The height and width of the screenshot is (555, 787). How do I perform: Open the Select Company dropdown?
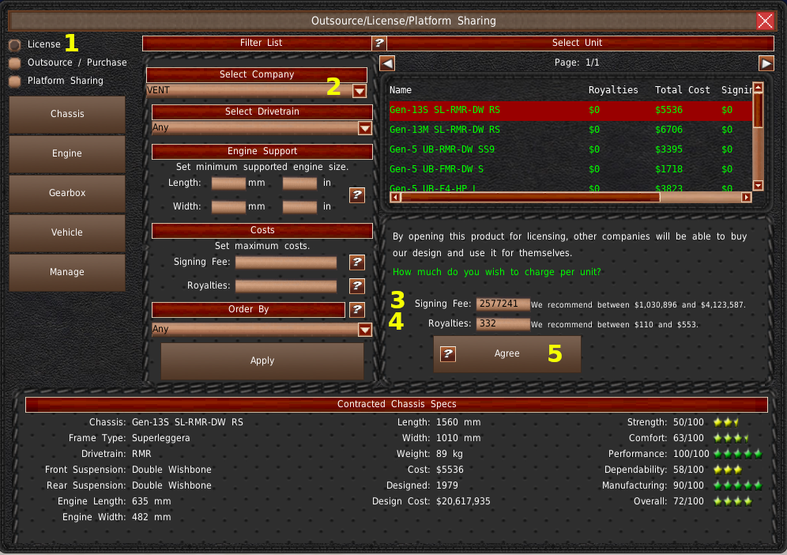coord(360,91)
